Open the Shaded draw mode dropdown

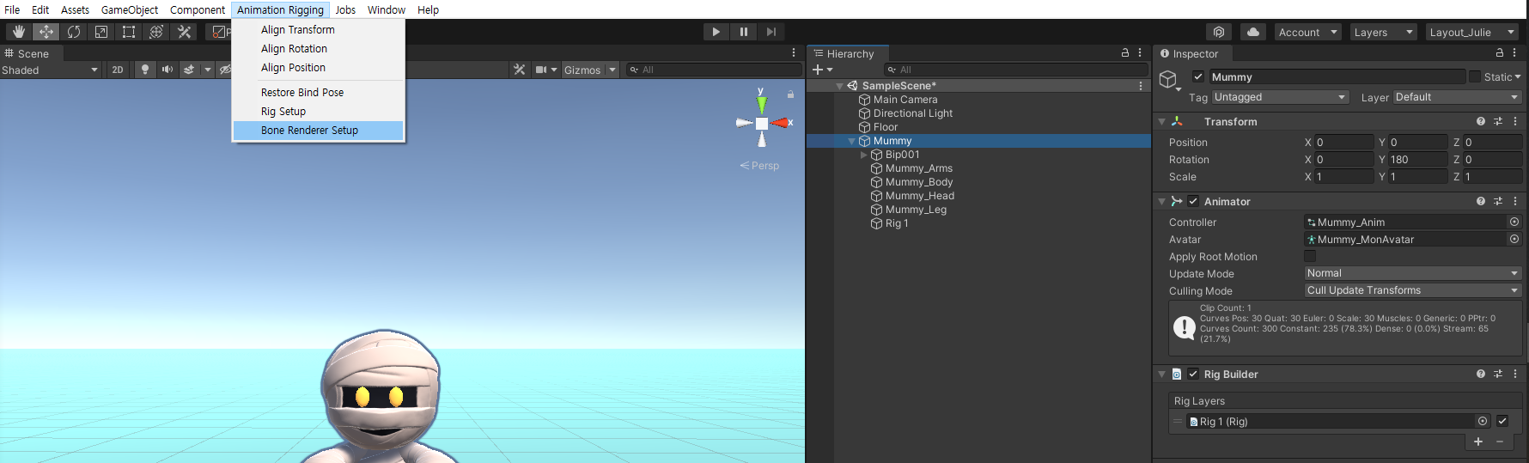(x=51, y=70)
